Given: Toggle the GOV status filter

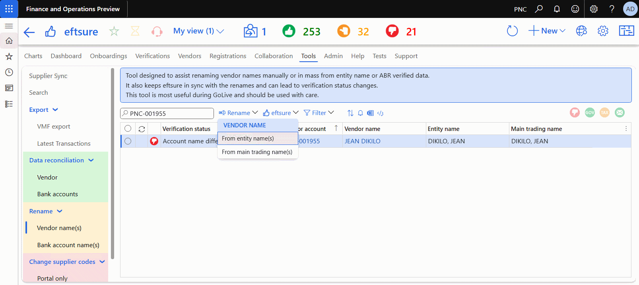Looking at the screenshot, I should [x=590, y=113].
